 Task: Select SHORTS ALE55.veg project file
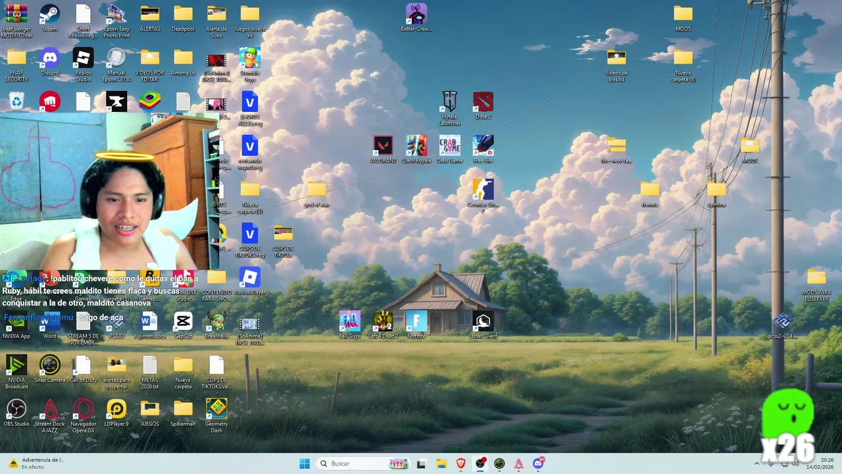point(249,109)
